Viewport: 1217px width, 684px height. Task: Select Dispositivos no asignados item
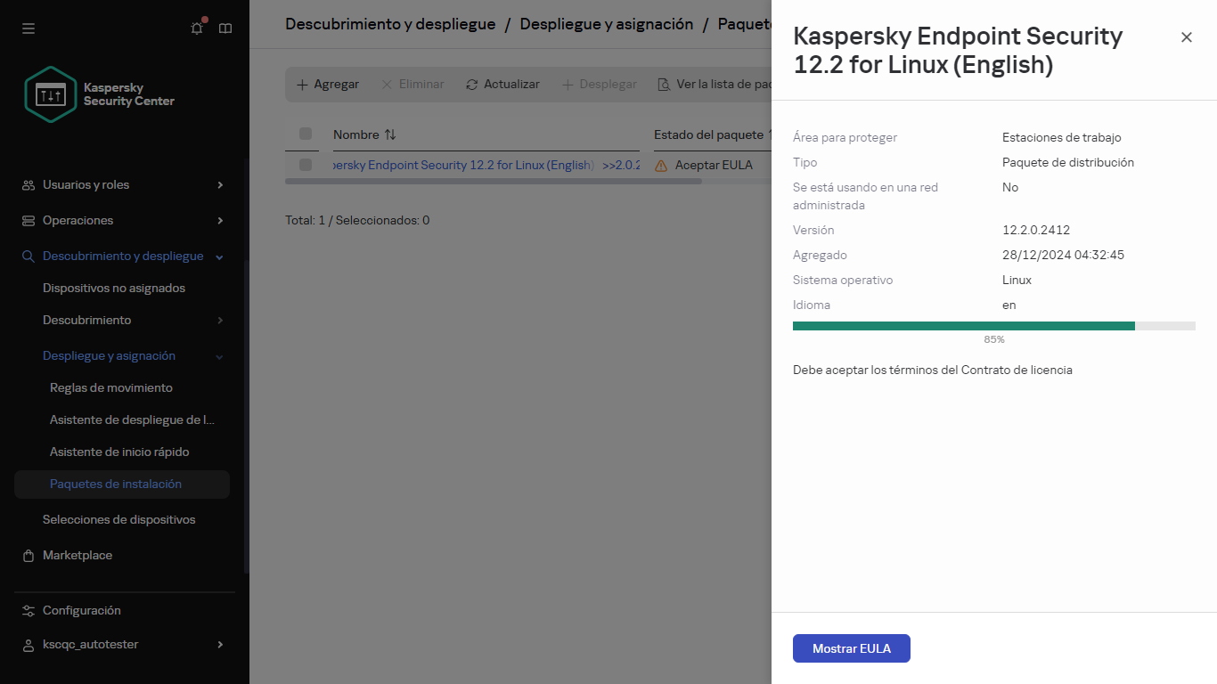pos(114,288)
